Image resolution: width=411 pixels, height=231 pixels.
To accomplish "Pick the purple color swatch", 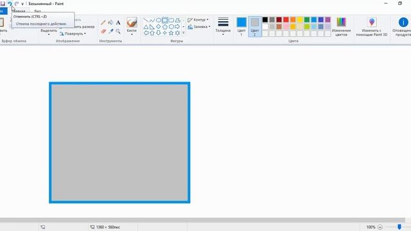I will (x=328, y=20).
